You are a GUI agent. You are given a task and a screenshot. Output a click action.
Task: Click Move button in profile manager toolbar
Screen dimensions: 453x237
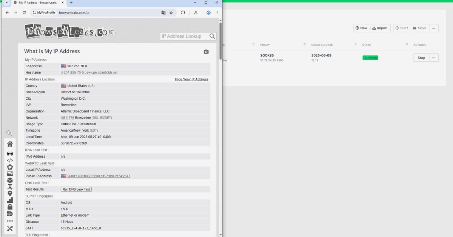[x=419, y=28]
